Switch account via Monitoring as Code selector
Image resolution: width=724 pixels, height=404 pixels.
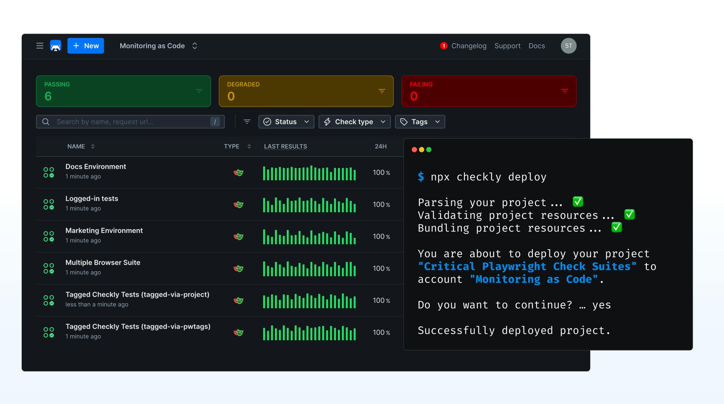158,46
